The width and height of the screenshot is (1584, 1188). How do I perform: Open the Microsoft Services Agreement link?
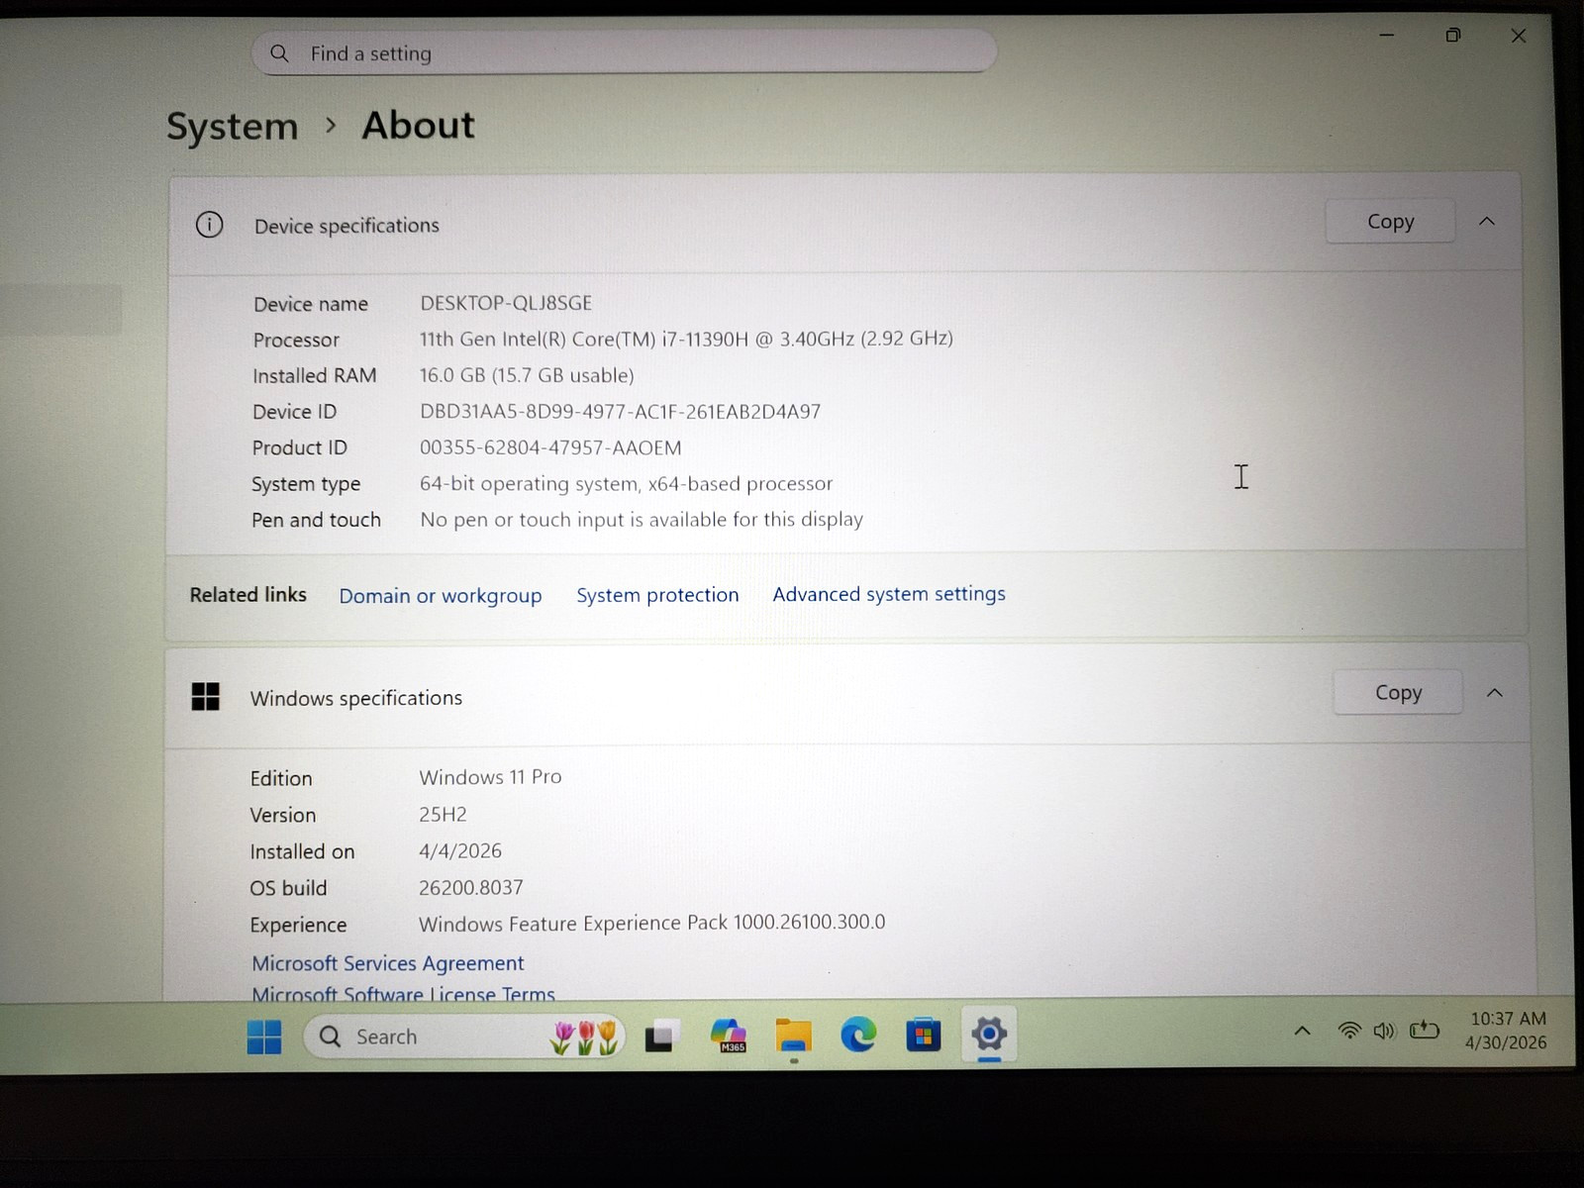coord(388,963)
